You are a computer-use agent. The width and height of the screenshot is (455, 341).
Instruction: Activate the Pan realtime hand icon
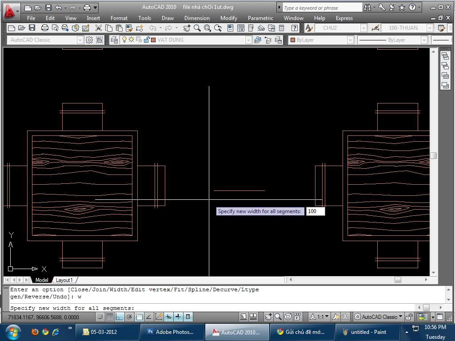pyautogui.click(x=187, y=28)
